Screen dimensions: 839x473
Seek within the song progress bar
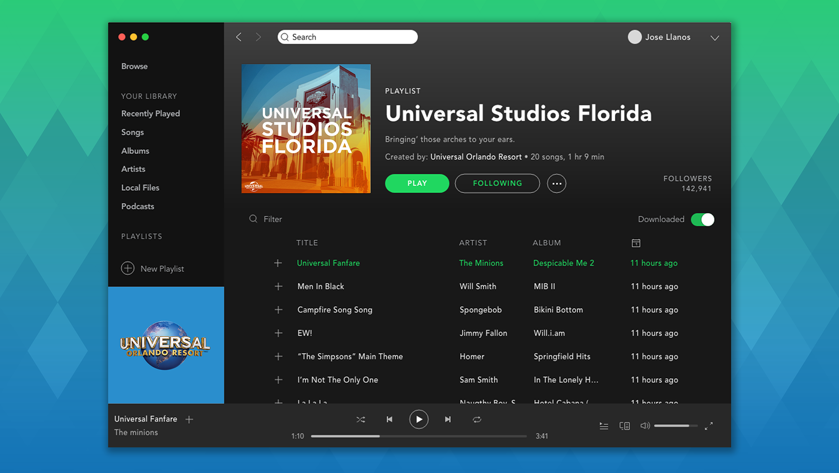419,436
